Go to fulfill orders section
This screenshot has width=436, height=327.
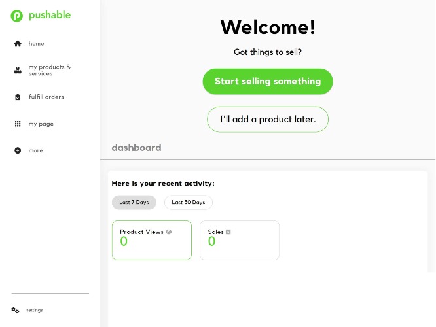46,97
